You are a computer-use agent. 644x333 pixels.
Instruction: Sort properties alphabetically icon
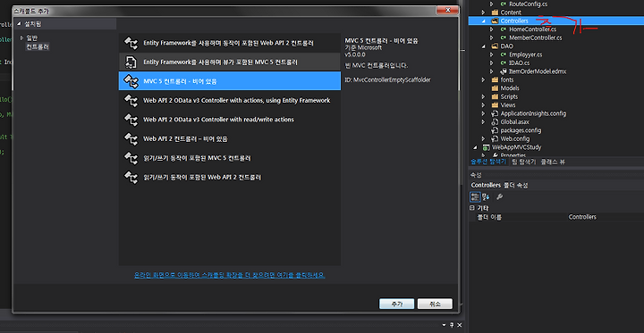coord(486,196)
